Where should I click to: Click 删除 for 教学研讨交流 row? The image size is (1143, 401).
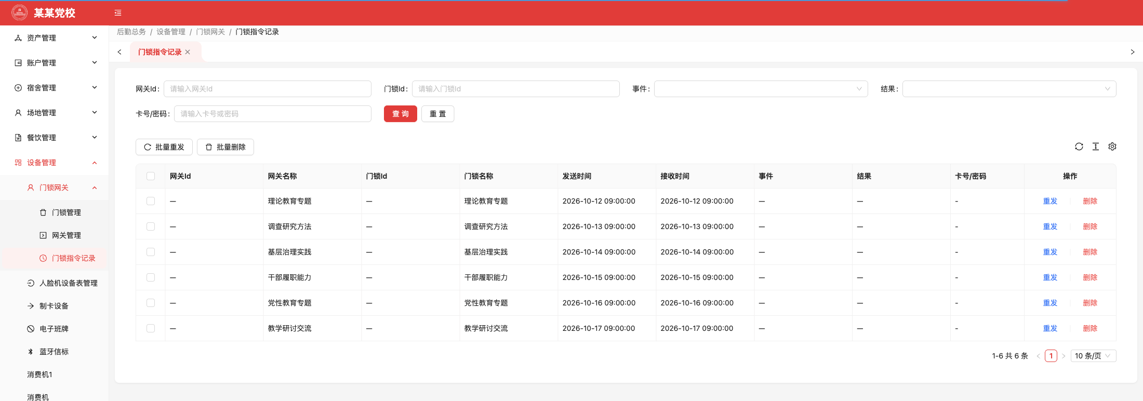pyautogui.click(x=1090, y=328)
